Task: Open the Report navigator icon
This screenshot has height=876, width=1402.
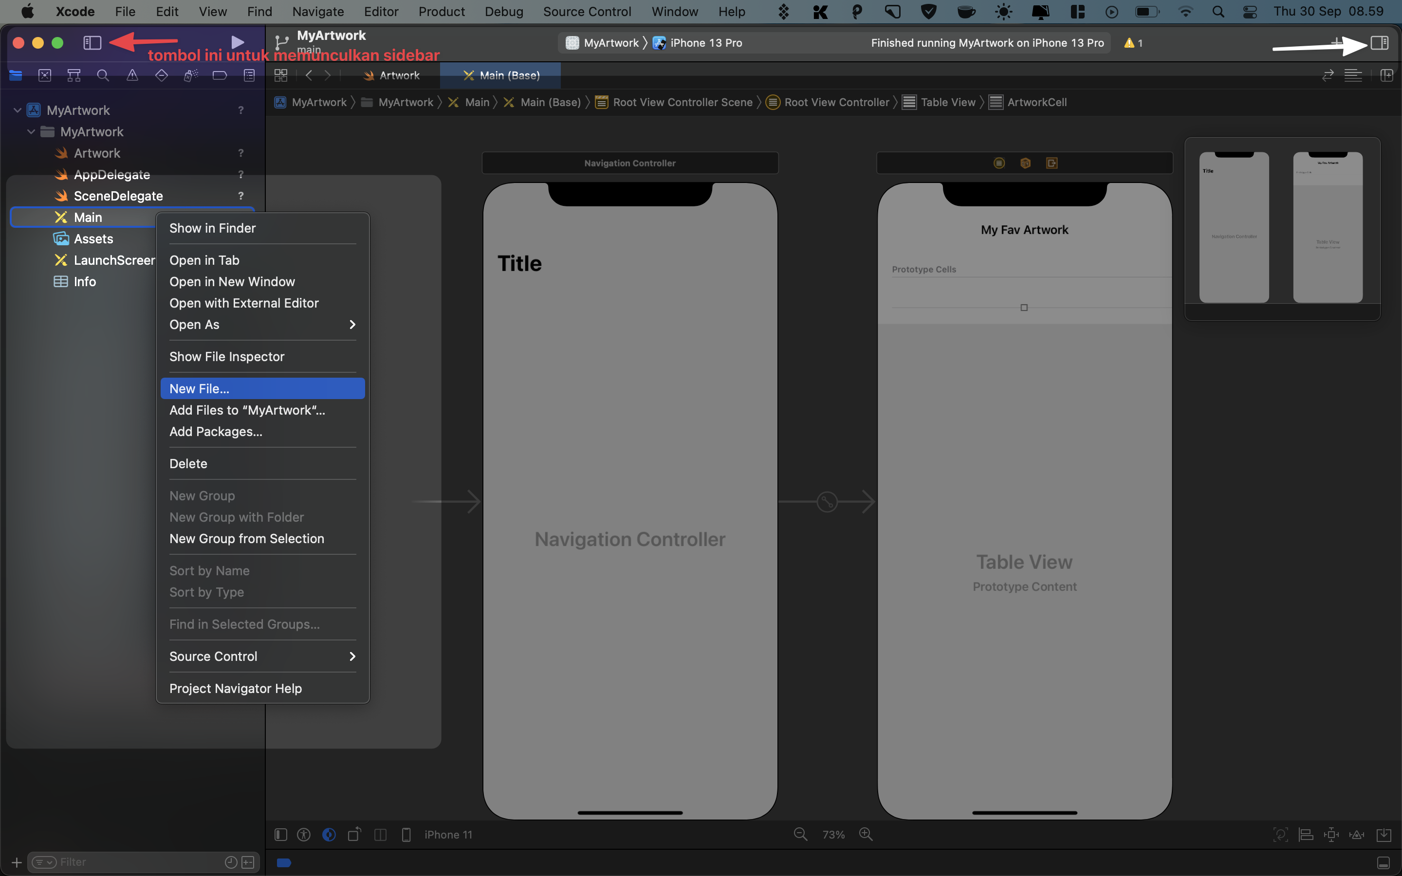Action: click(249, 75)
